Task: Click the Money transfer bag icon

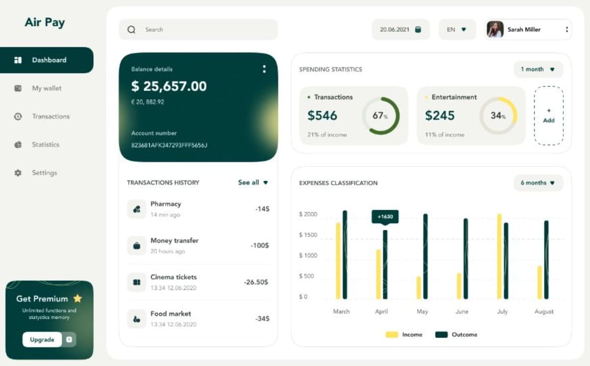Action: coord(136,246)
